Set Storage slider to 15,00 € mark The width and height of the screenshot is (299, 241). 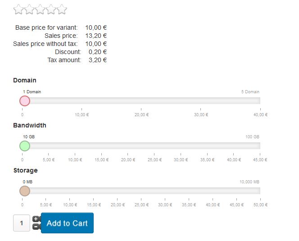coord(94,191)
